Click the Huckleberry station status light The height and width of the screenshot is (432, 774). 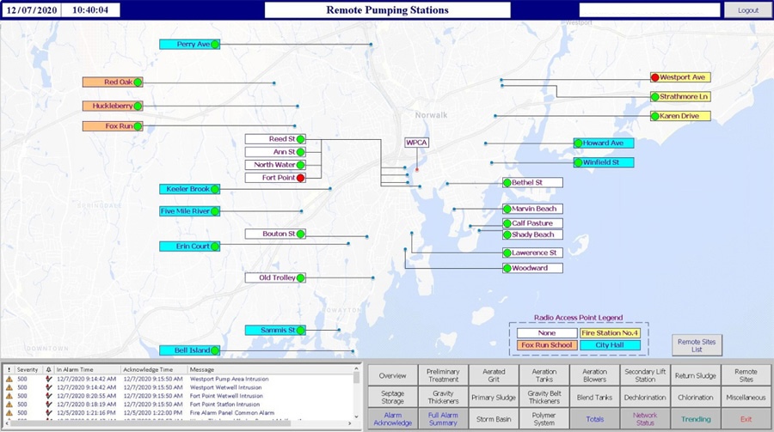point(138,106)
